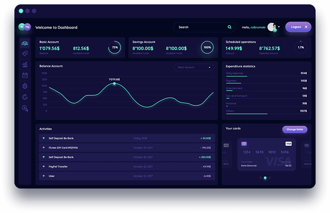Click the rocket icon in sidebar

tap(25, 53)
